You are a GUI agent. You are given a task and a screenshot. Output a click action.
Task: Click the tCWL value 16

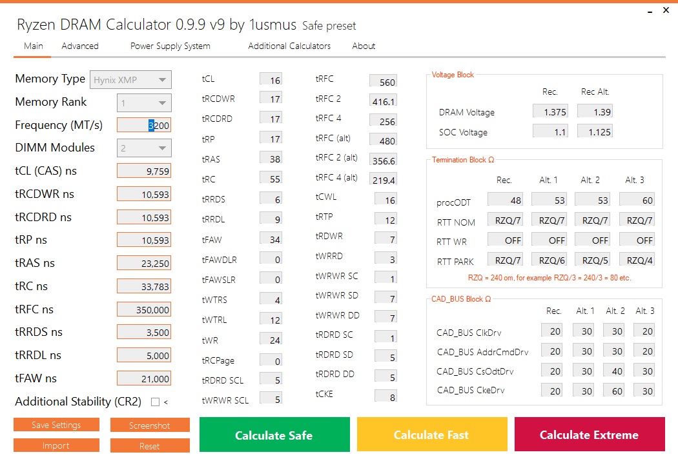coord(385,199)
